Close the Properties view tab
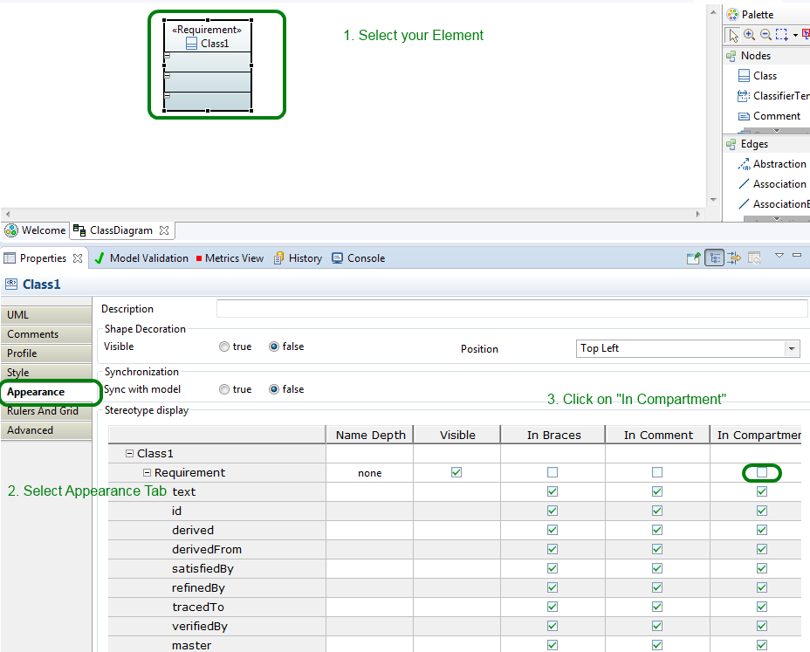Screen dimensions: 810x652 click(x=78, y=257)
